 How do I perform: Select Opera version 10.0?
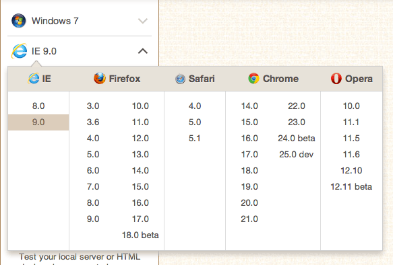351,106
